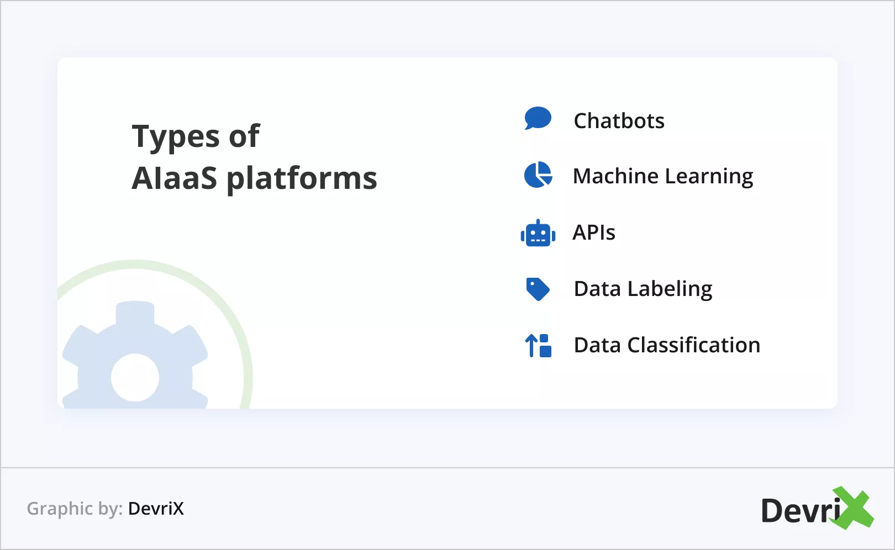Click the horizontal divider above the footer
The width and height of the screenshot is (895, 550).
(447, 468)
